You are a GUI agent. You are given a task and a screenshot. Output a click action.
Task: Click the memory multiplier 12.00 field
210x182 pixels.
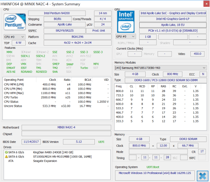[x=163, y=146]
